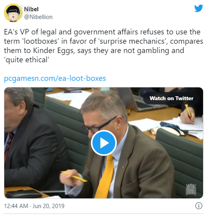This screenshot has width=205, height=215.
Task: Click the Nibel display name
Action: click(31, 9)
